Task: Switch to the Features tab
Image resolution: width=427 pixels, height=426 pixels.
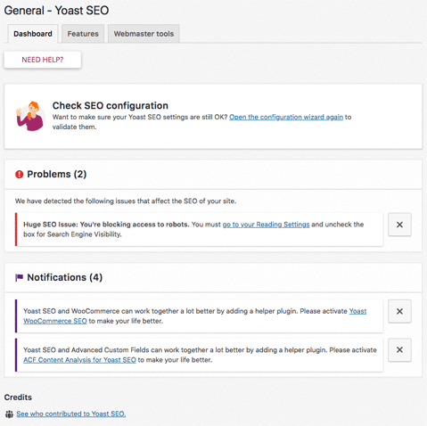Action: point(83,34)
